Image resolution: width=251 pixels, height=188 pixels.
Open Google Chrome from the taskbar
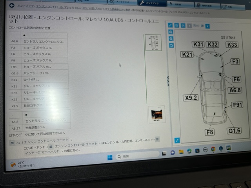click(x=213, y=149)
